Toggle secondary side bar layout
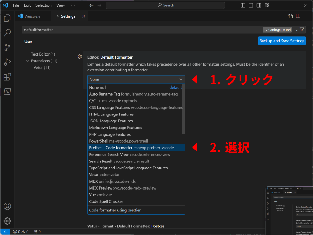The height and width of the screenshot is (235, 313). [259, 5]
